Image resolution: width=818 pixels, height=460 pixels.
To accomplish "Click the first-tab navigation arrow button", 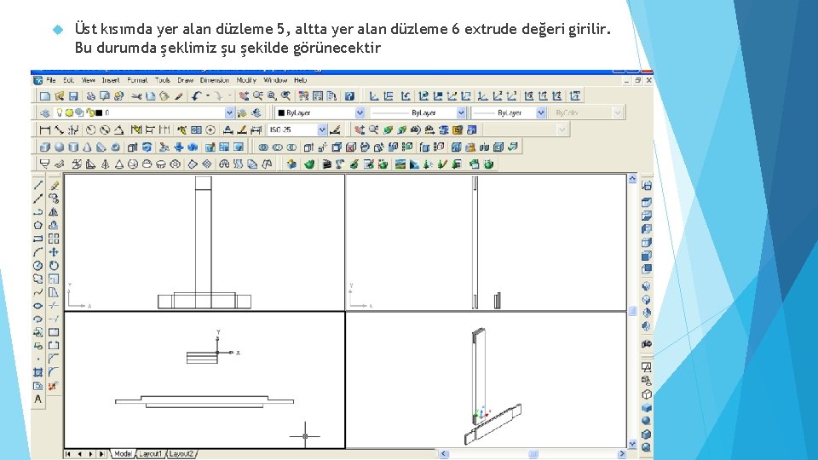I will 68,454.
